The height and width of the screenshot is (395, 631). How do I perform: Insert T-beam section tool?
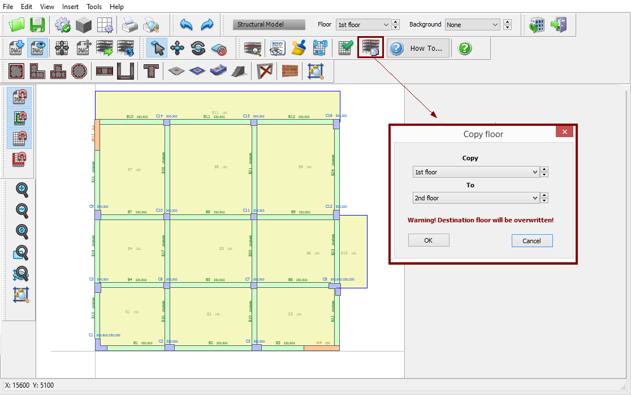[x=151, y=72]
